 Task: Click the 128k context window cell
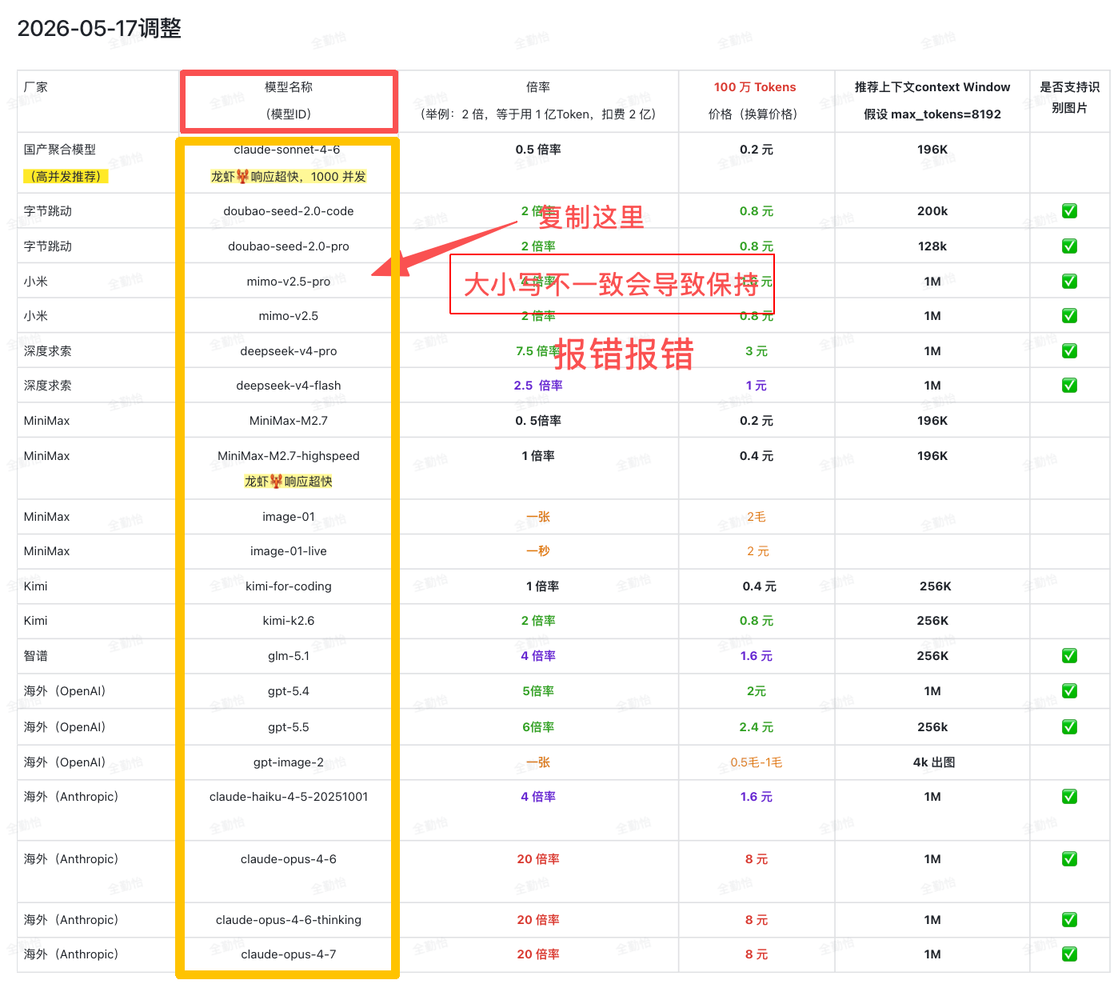point(932,246)
